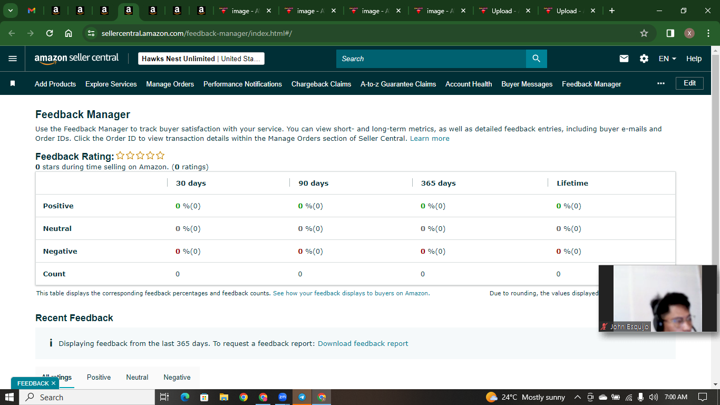Open the hamburger navigation menu
Screen dimensions: 720x405
(x=13, y=59)
